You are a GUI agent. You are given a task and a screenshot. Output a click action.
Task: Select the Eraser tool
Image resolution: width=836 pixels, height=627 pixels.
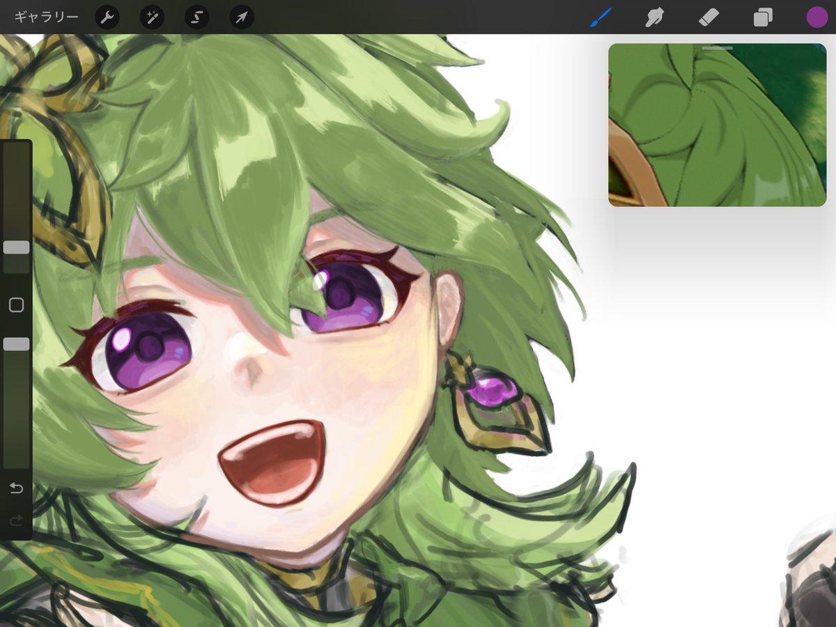pos(709,17)
